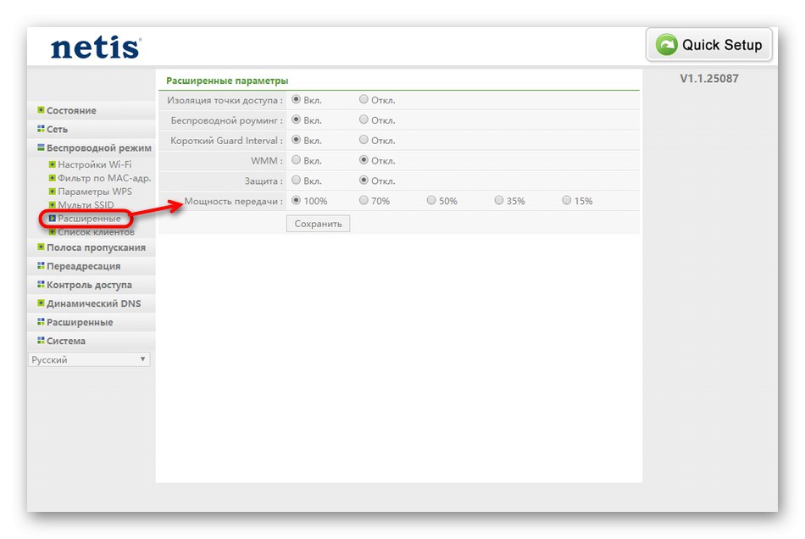Click the blue icon next to Расширенные submenu
The height and width of the screenshot is (539, 805).
coord(52,218)
